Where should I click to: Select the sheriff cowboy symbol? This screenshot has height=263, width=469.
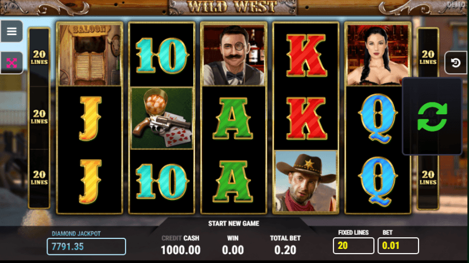(306, 181)
